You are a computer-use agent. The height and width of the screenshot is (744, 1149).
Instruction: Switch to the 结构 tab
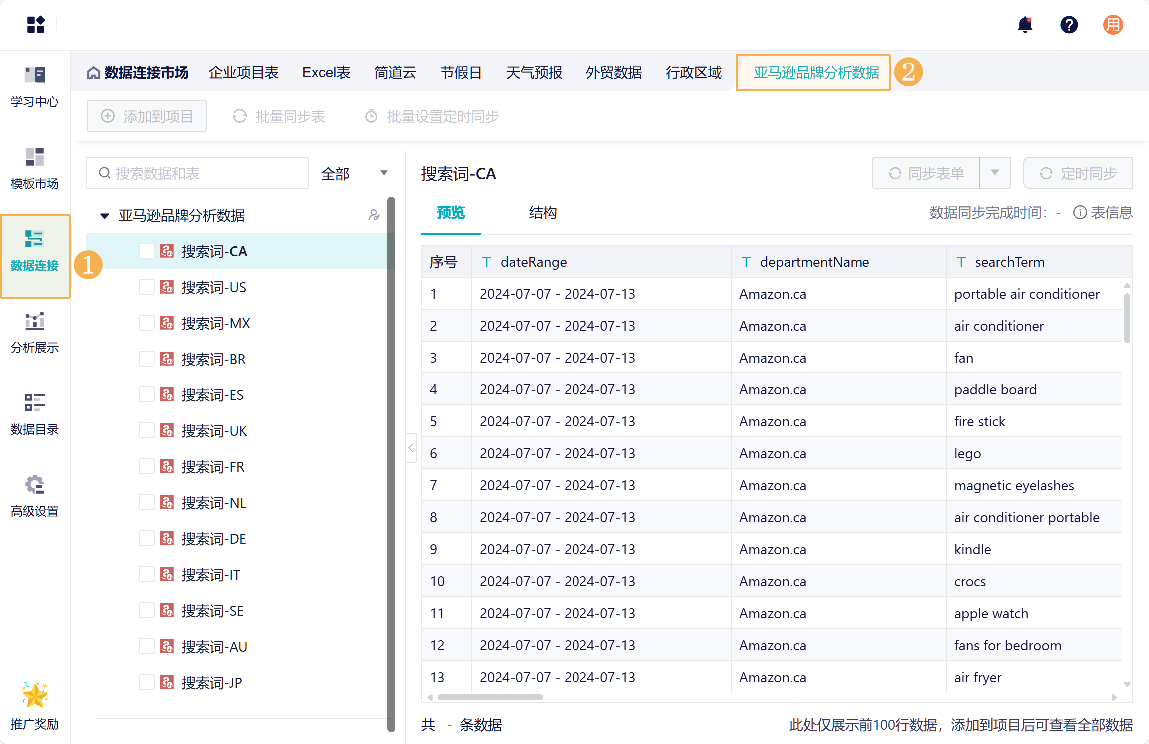(x=543, y=213)
